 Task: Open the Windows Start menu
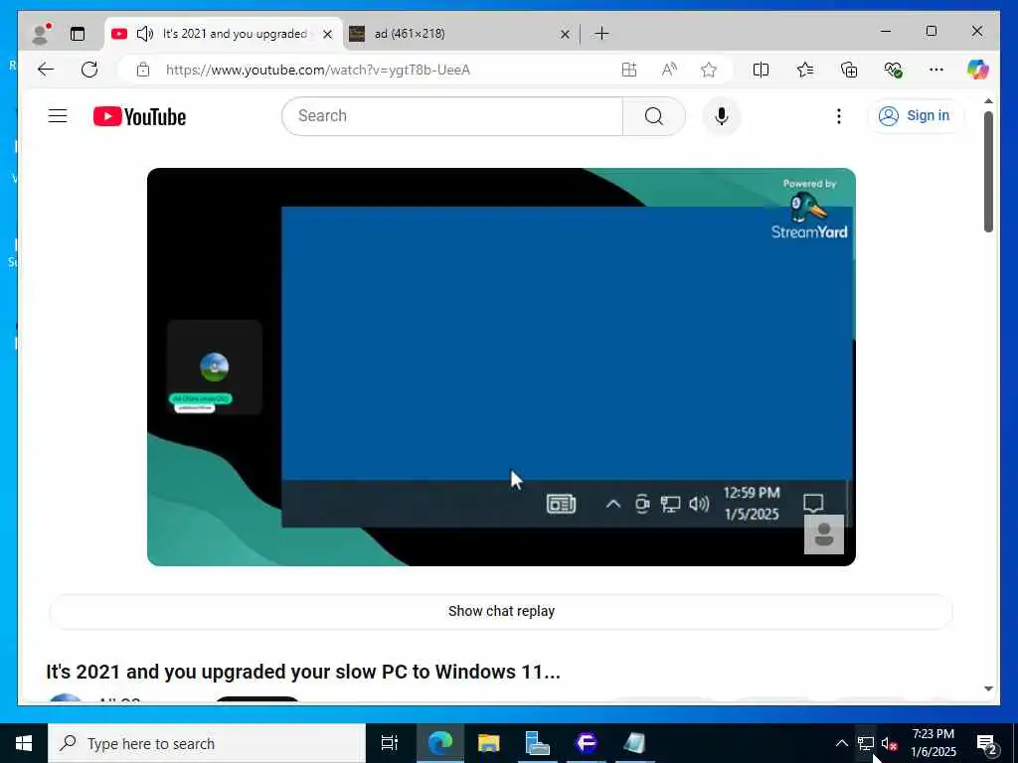(24, 743)
